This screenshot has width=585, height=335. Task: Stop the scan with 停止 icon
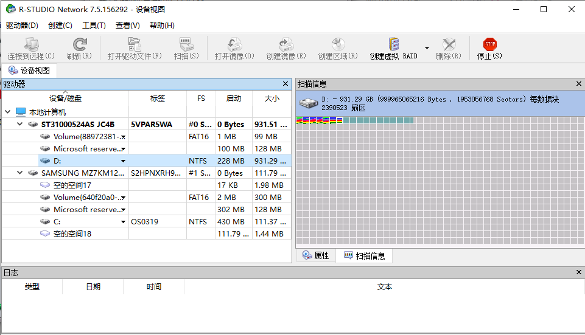490,44
